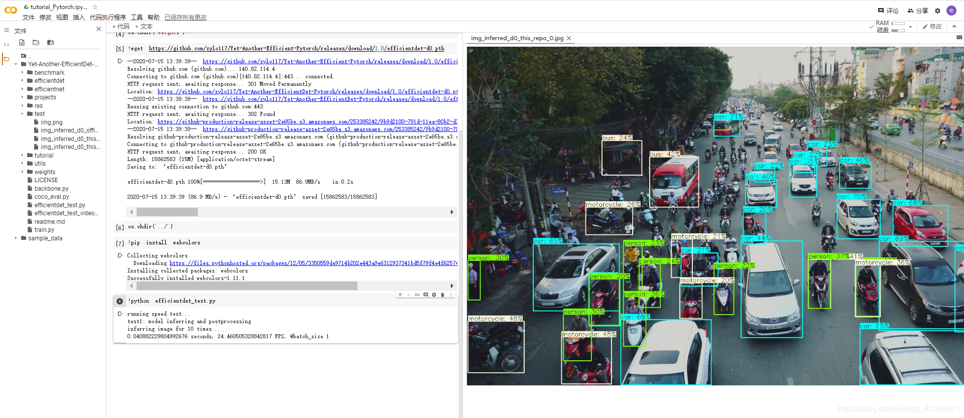Mount Google Drive in file browser

(50, 43)
